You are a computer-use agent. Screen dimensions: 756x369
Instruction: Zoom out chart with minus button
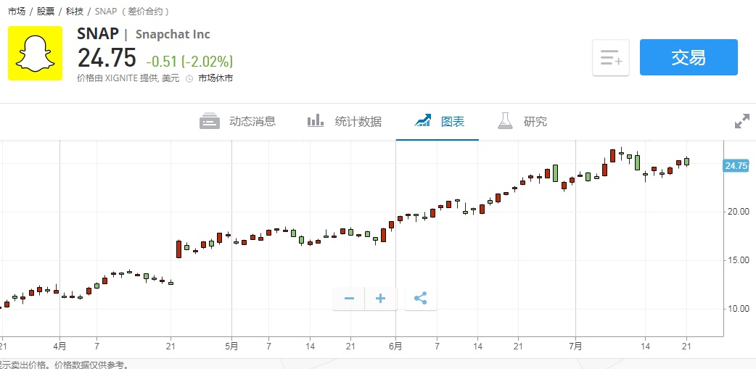pos(349,298)
